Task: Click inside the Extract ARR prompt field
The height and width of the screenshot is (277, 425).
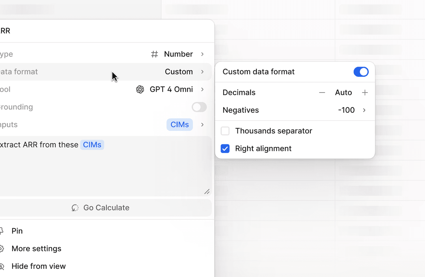Action: (x=104, y=170)
